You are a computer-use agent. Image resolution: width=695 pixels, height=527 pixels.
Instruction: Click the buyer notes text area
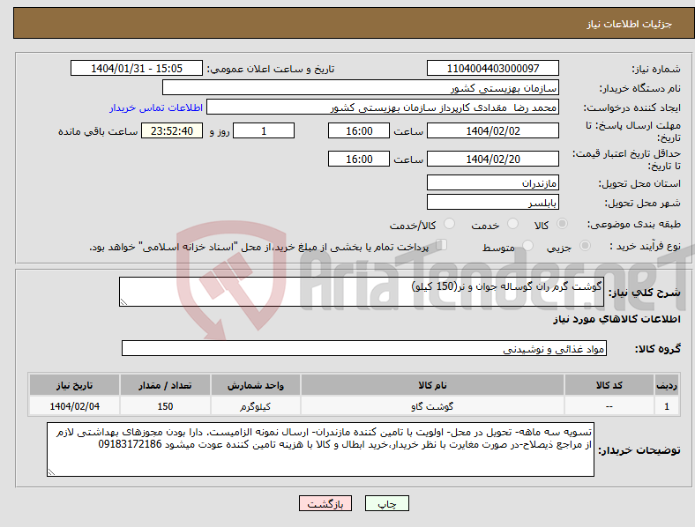point(320,449)
